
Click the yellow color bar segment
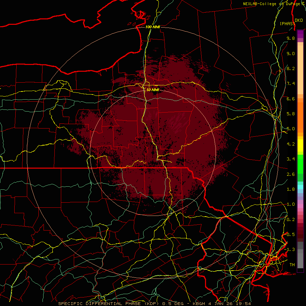coord(300,146)
